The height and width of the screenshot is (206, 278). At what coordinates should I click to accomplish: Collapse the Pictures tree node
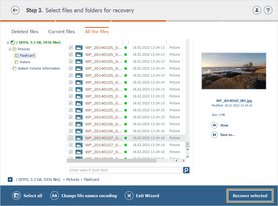(10, 49)
